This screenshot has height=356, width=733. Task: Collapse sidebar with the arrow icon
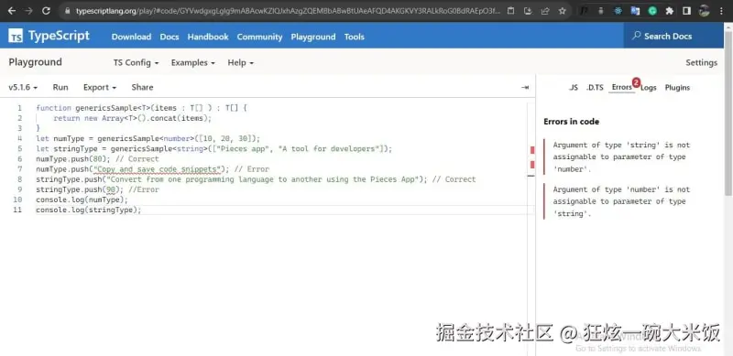[525, 87]
